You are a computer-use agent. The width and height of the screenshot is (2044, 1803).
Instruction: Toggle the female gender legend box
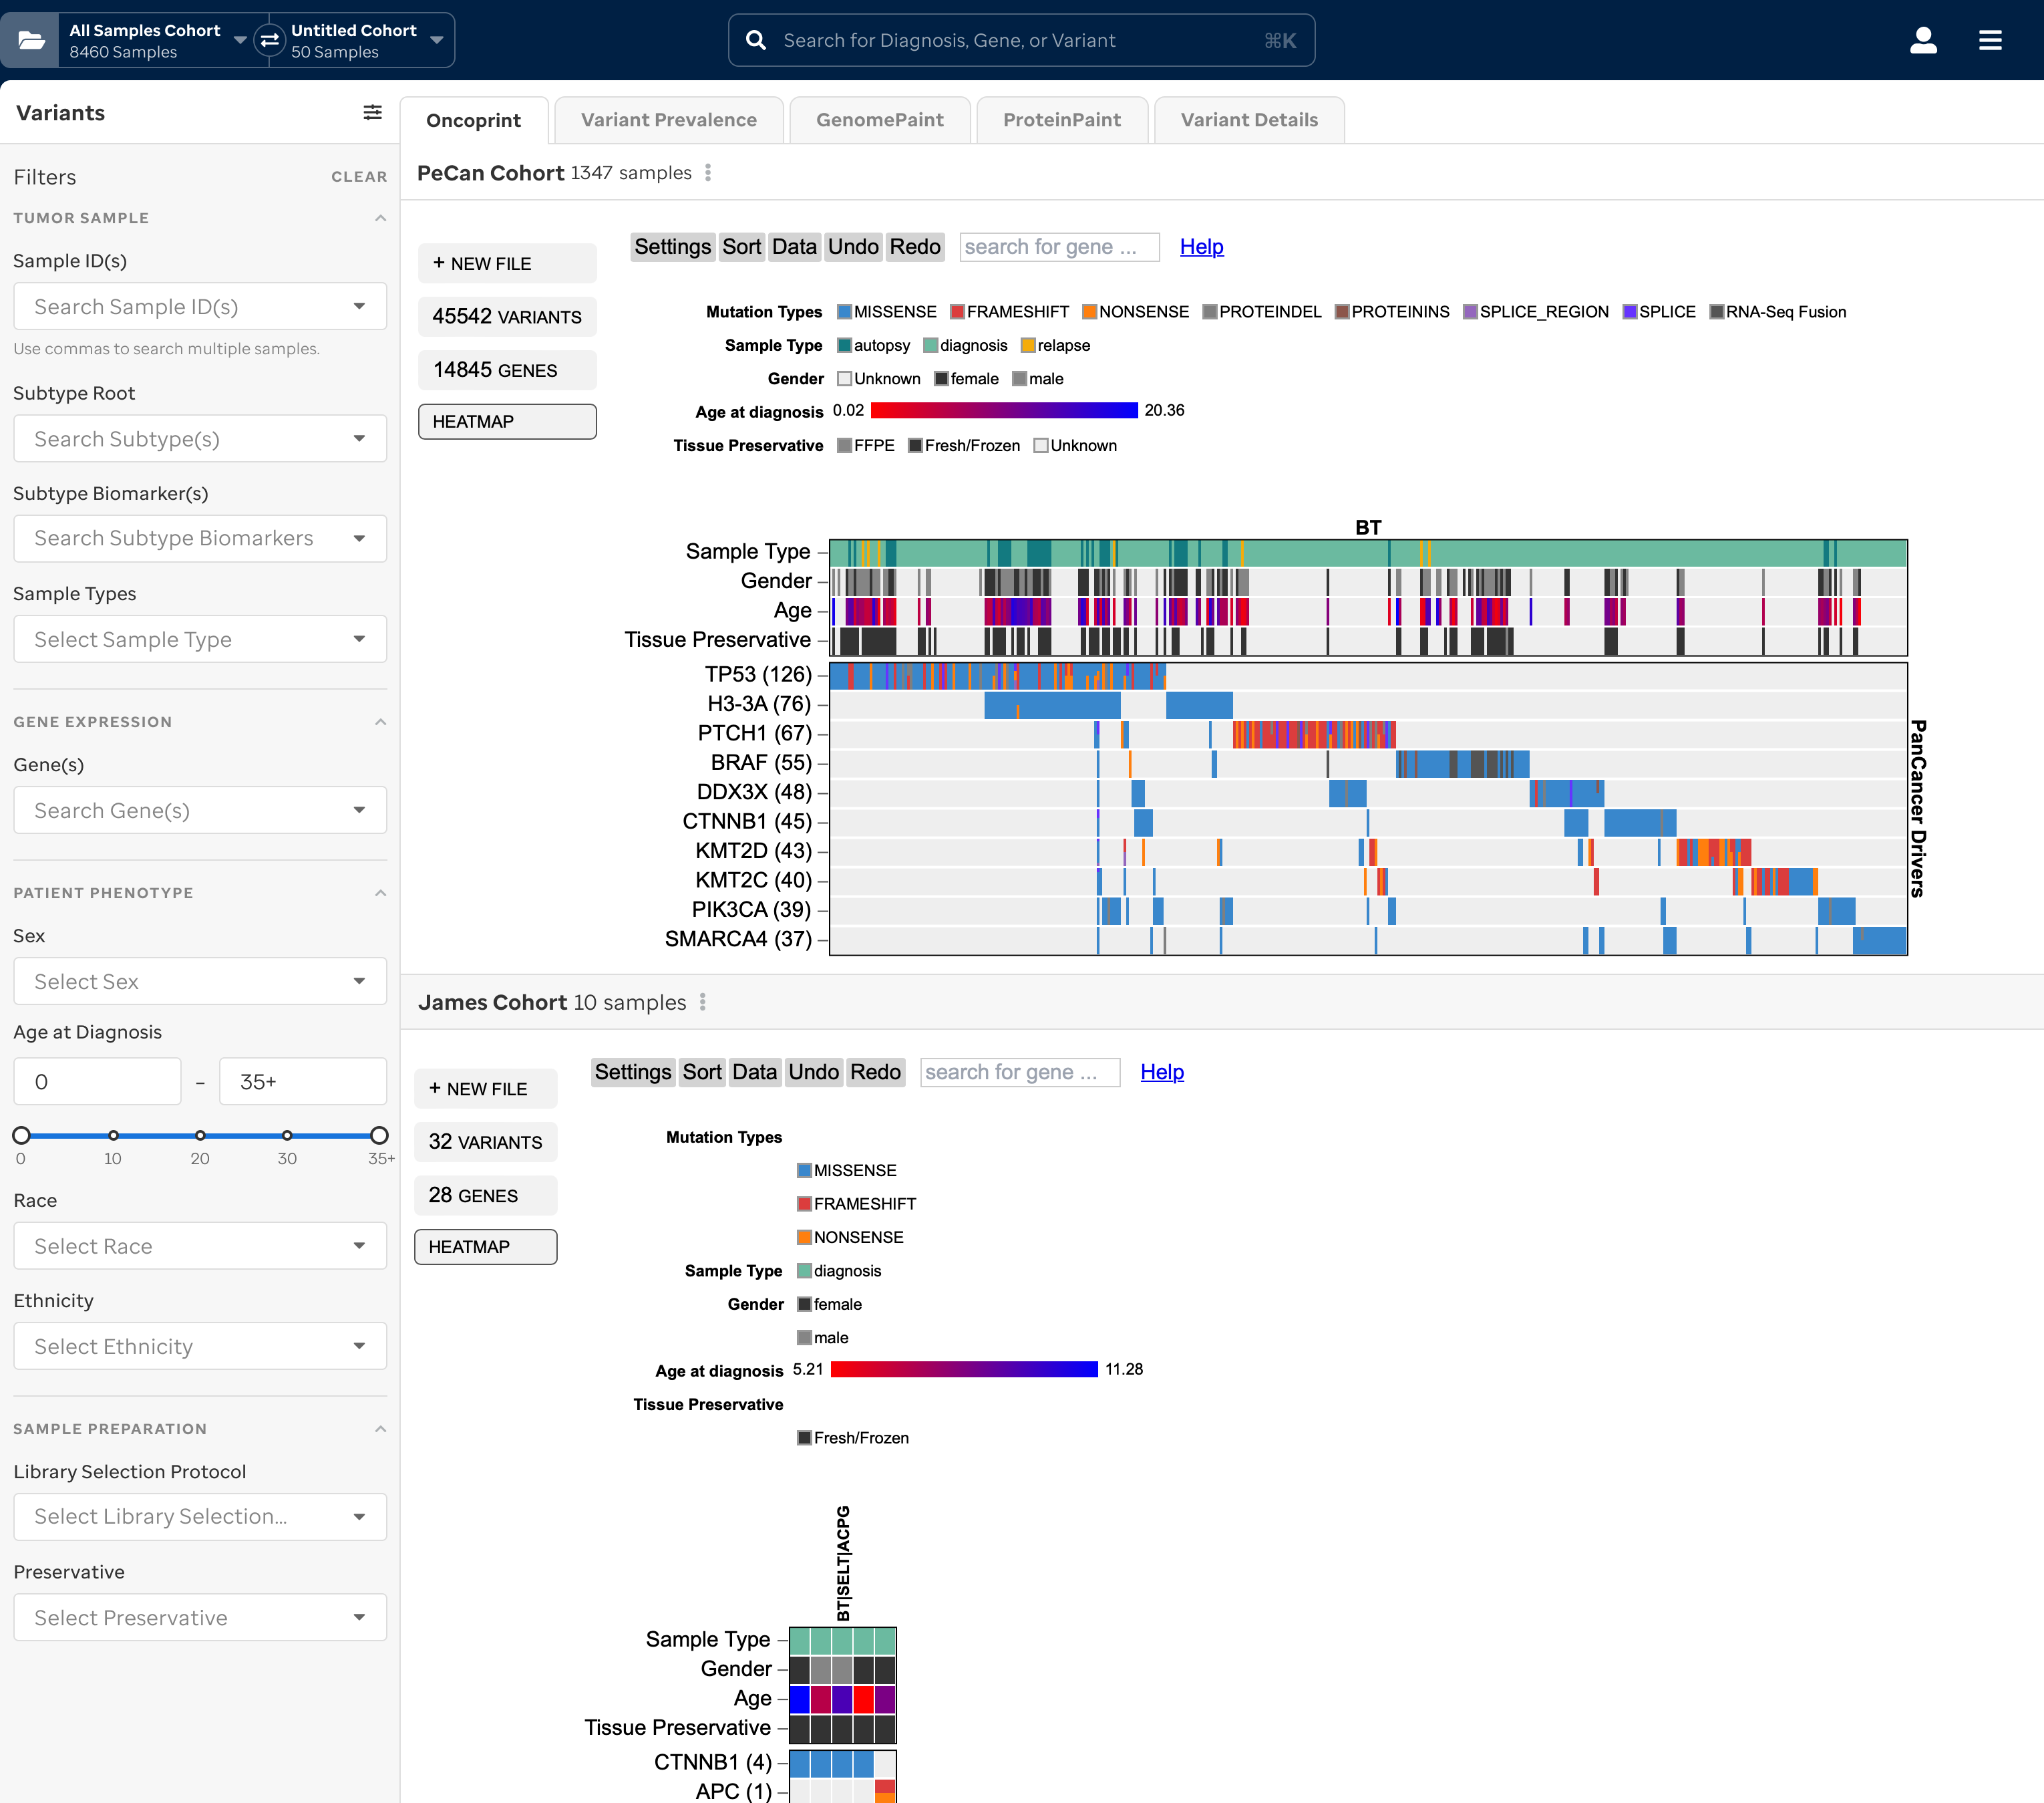(941, 379)
